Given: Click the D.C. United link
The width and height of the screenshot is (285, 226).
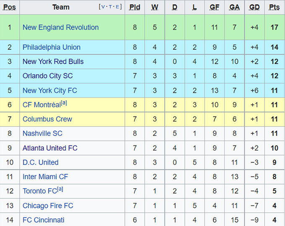Looking at the screenshot, I should 40,162.
